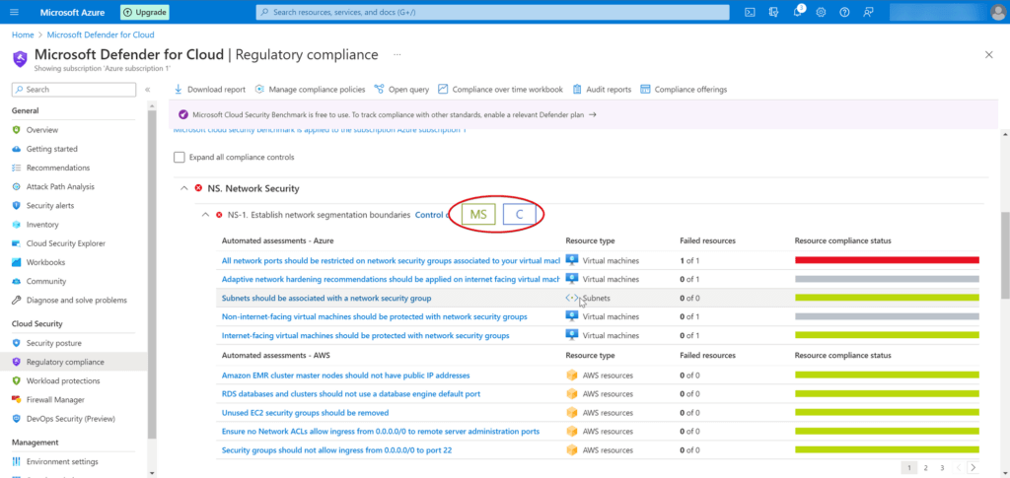
Task: Open the notifications bell
Action: (797, 12)
